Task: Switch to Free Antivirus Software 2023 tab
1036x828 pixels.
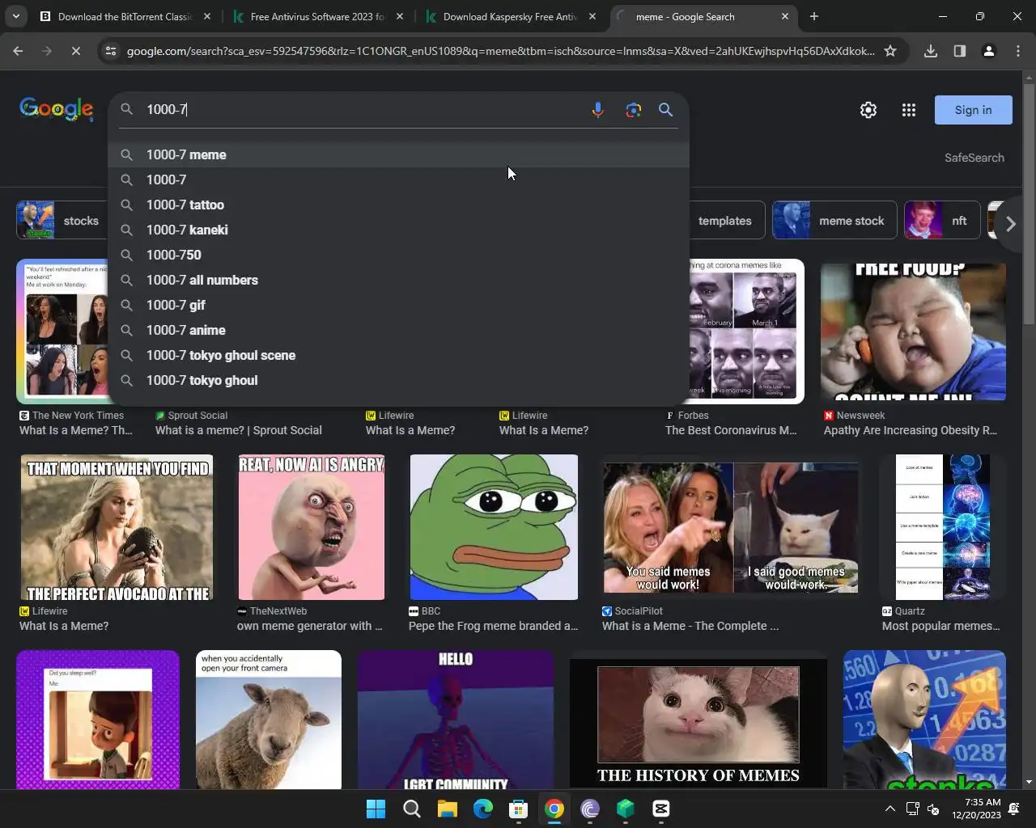Action: point(318,16)
